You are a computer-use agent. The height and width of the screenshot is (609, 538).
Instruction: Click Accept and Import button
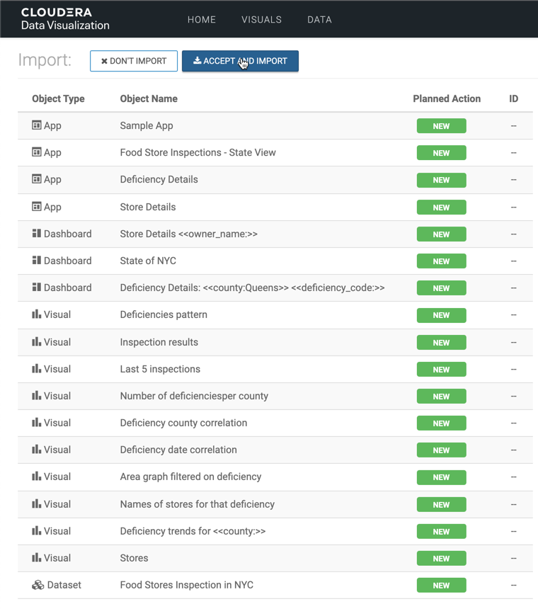pyautogui.click(x=240, y=61)
